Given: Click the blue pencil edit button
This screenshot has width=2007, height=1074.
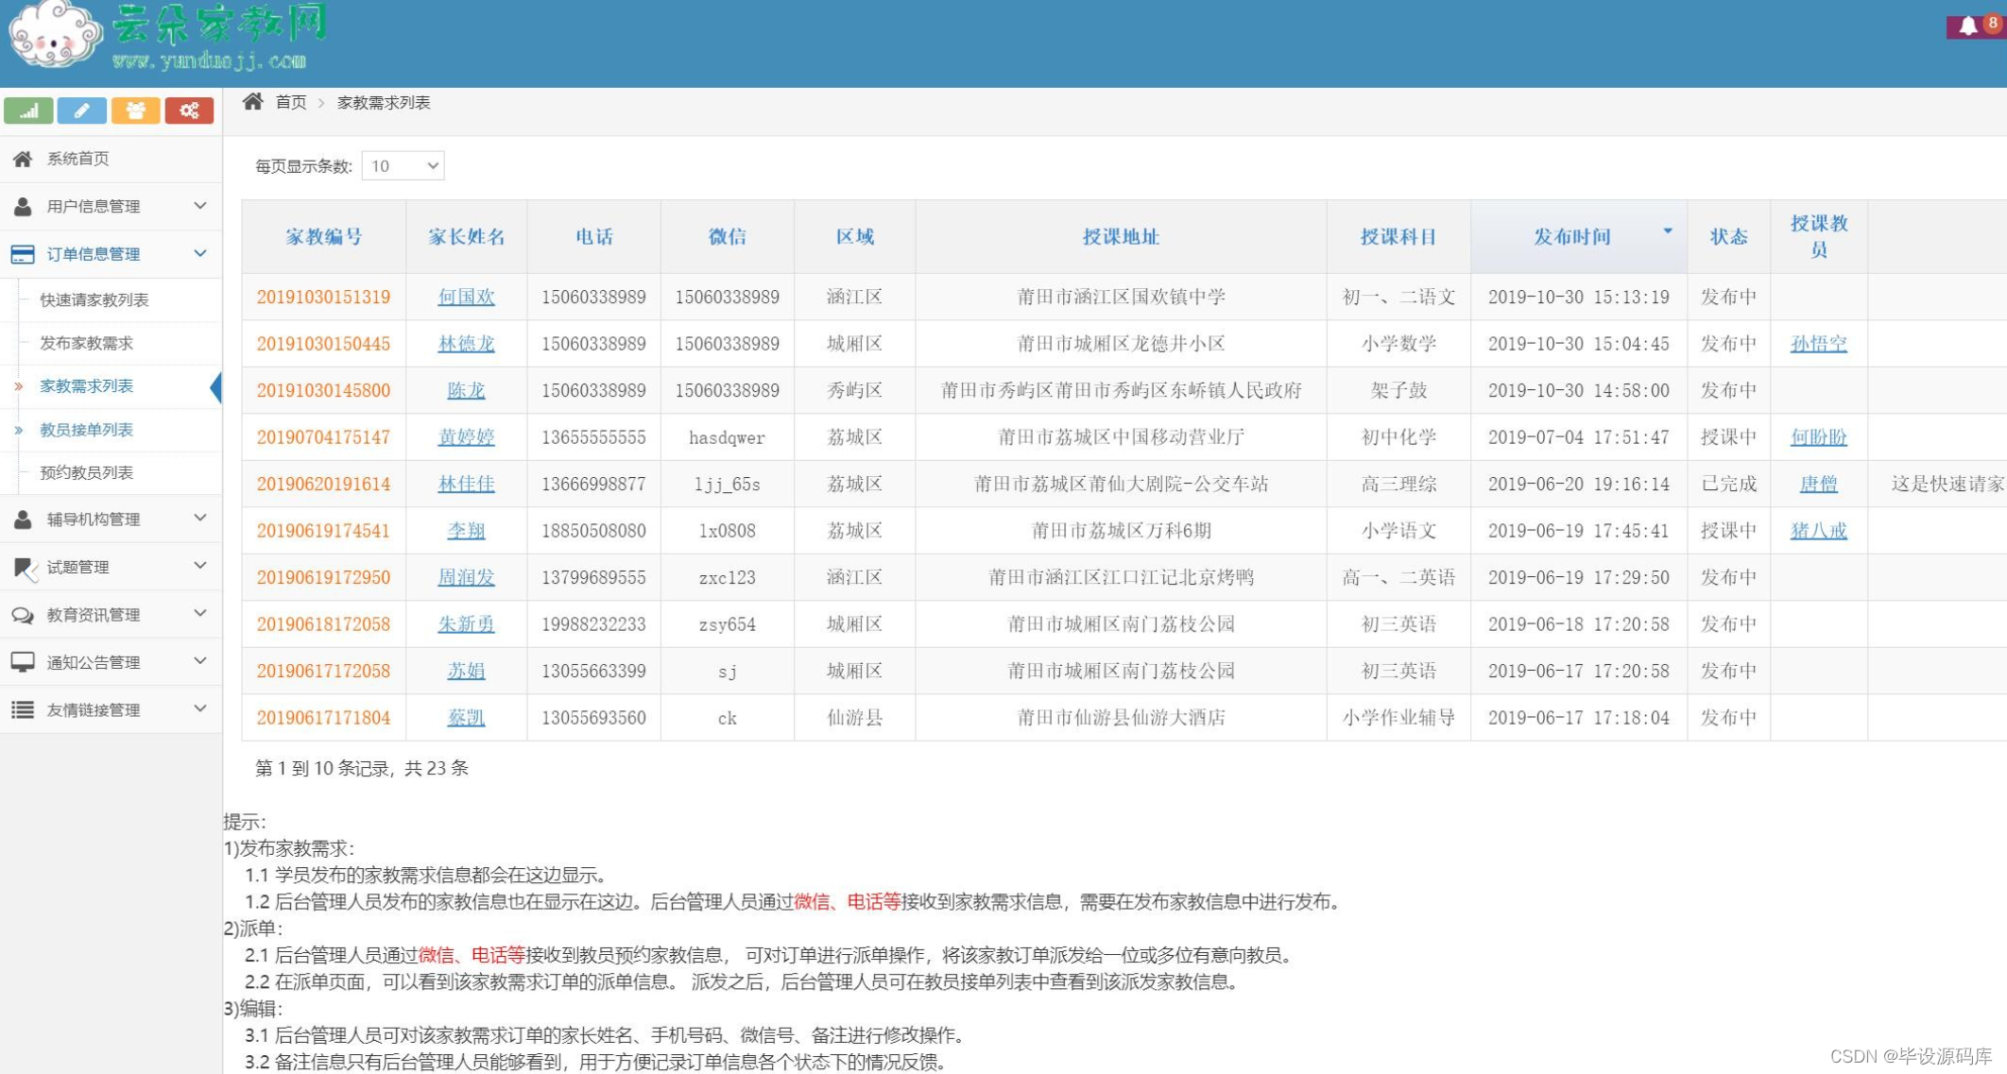Looking at the screenshot, I should click(x=82, y=111).
